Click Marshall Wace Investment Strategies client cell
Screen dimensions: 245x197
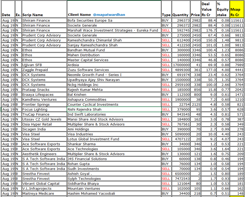tap(114, 30)
